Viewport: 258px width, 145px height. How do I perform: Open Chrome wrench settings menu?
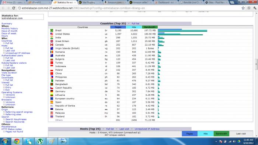click(255, 8)
